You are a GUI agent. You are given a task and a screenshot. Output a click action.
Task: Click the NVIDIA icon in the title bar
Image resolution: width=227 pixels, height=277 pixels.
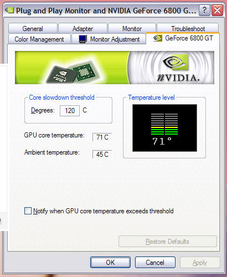(x=9, y=10)
